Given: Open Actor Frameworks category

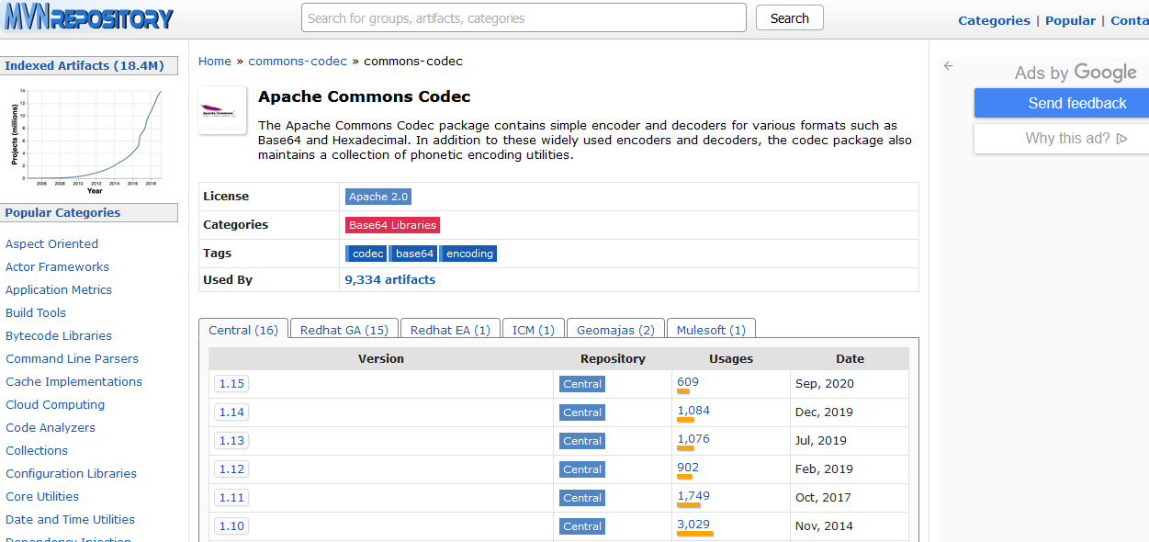Looking at the screenshot, I should pyautogui.click(x=57, y=267).
